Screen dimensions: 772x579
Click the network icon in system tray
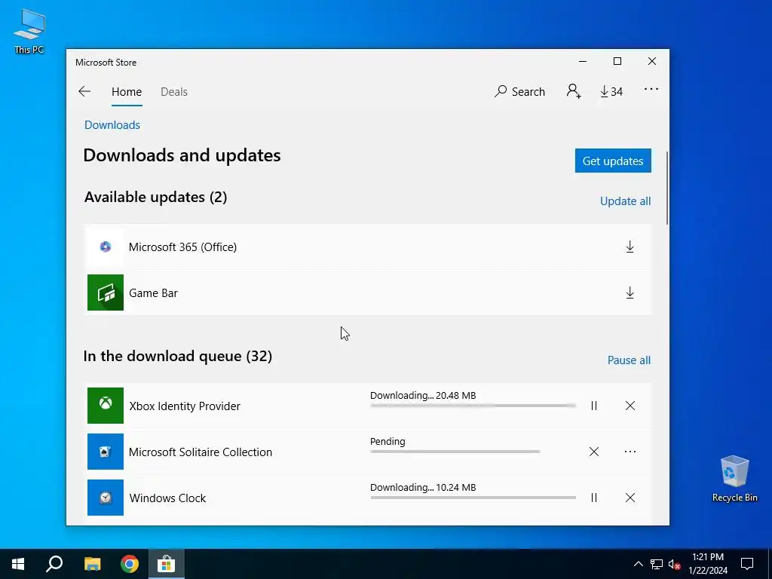[x=657, y=564]
